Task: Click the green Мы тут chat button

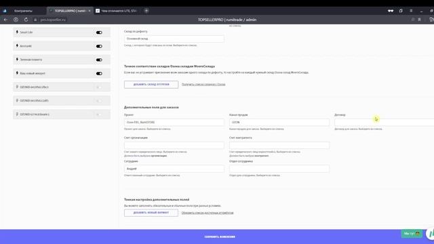Action: coord(412,233)
